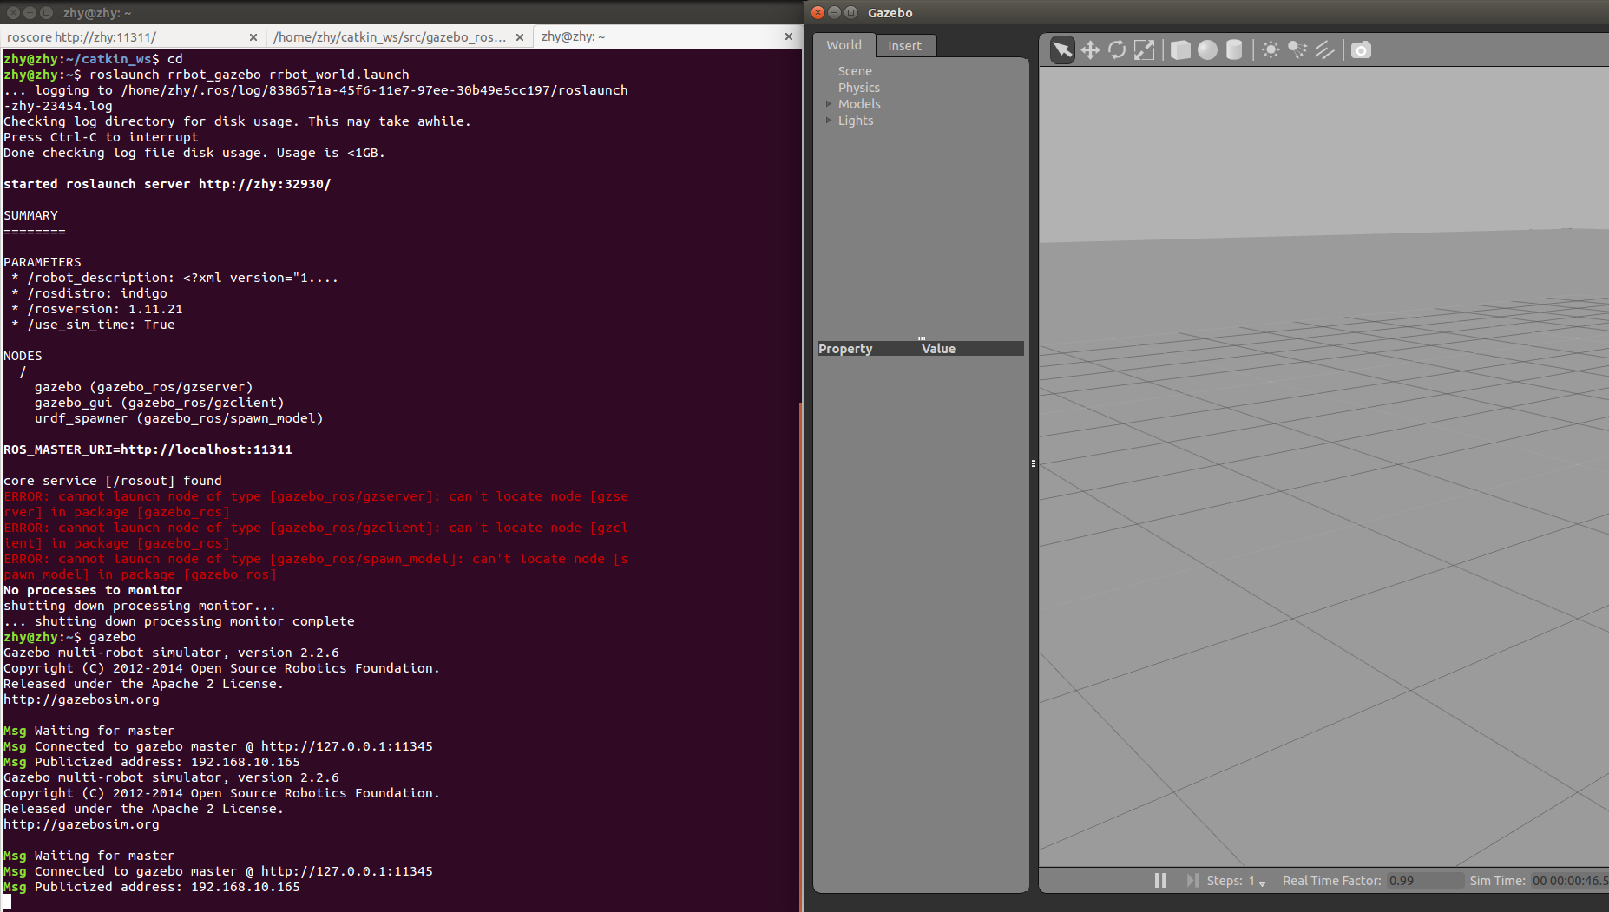Click the '/rosdistro: indigo' parameter line

[x=89, y=293]
